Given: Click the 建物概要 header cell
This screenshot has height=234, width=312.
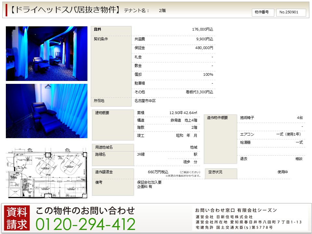Looking at the screenshot, I should 113,125.
